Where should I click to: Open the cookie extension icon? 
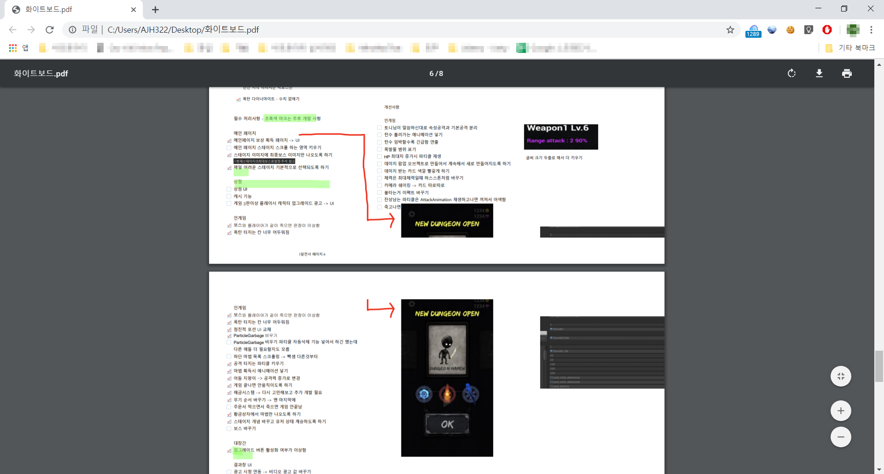[791, 30]
